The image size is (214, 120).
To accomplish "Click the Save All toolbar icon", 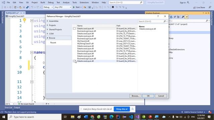I will (x=27, y=7).
